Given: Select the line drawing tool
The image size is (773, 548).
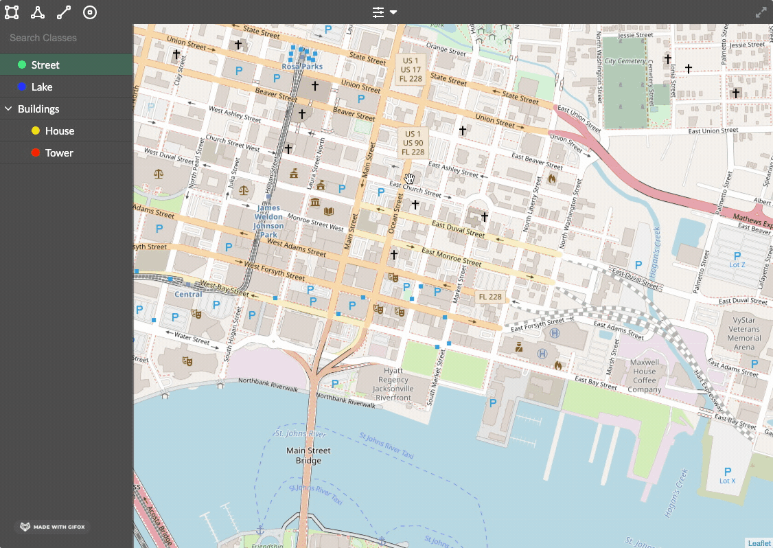Looking at the screenshot, I should click(x=64, y=12).
